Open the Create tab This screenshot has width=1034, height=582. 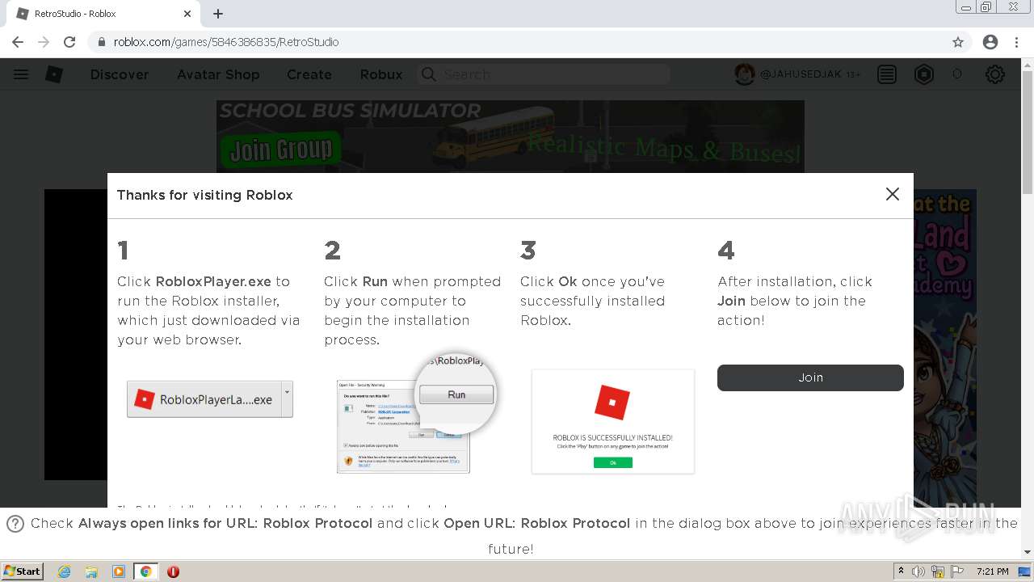click(309, 74)
